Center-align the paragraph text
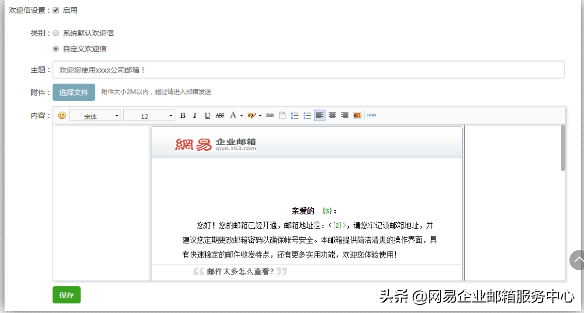The width and height of the screenshot is (584, 313). 331,115
